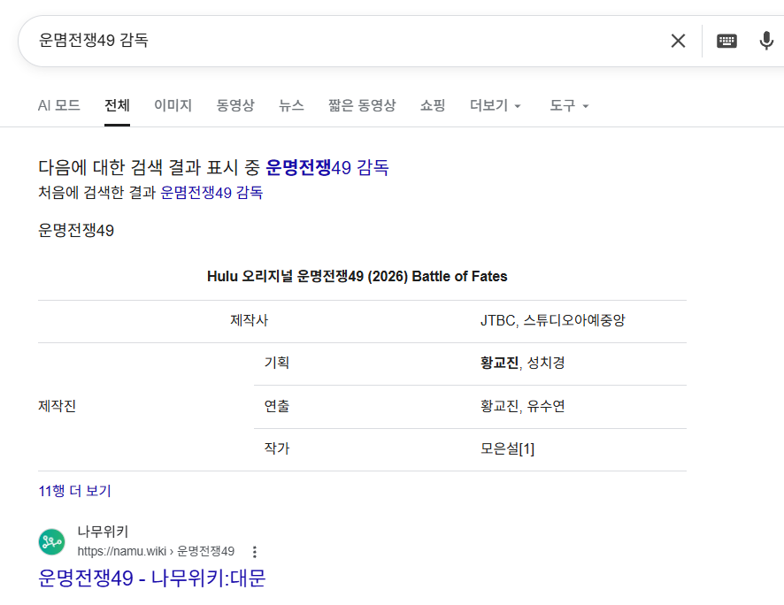Screen dimensions: 784x605
Task: Switch to the 이미지 tab
Action: click(173, 106)
